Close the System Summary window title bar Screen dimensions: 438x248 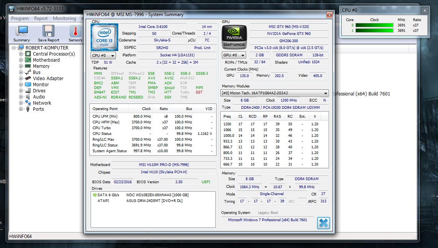pos(330,15)
